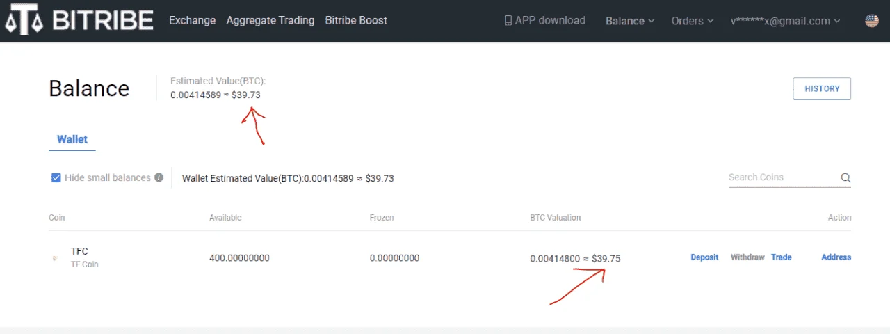The height and width of the screenshot is (334, 890).
Task: Click the Balance page heading
Action: click(x=89, y=88)
